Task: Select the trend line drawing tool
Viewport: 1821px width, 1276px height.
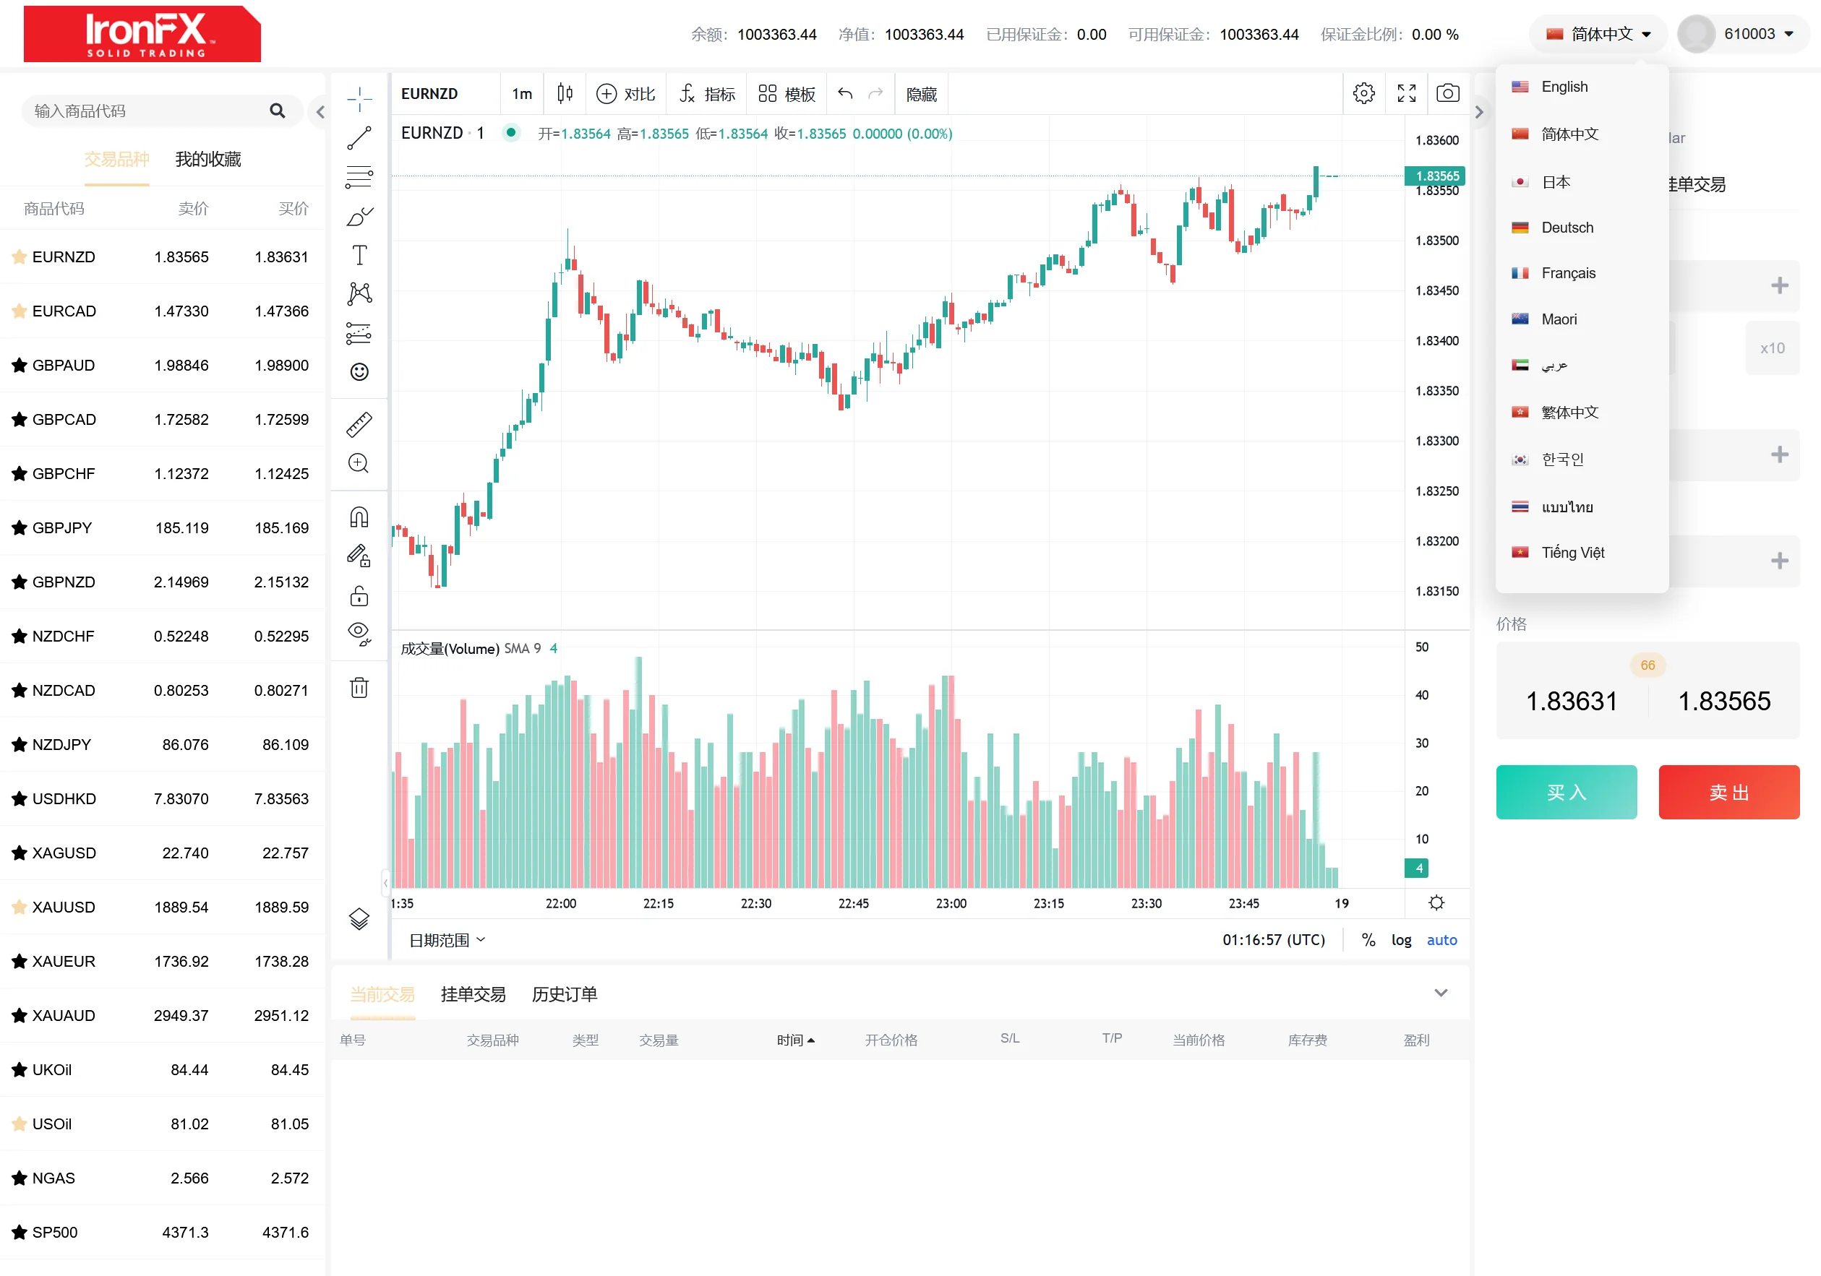Action: pos(359,138)
